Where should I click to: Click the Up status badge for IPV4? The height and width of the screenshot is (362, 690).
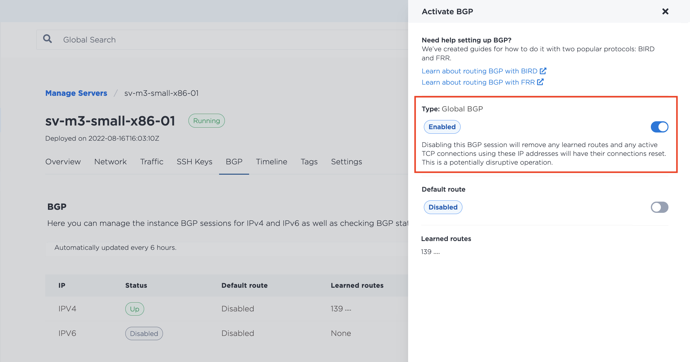pos(135,309)
